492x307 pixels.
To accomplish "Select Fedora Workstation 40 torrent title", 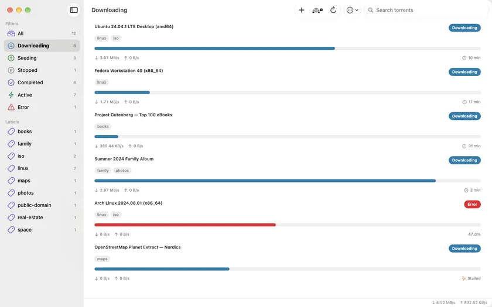I will [129, 71].
